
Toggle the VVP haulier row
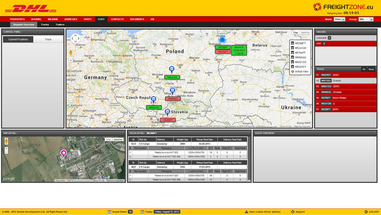point(346,44)
